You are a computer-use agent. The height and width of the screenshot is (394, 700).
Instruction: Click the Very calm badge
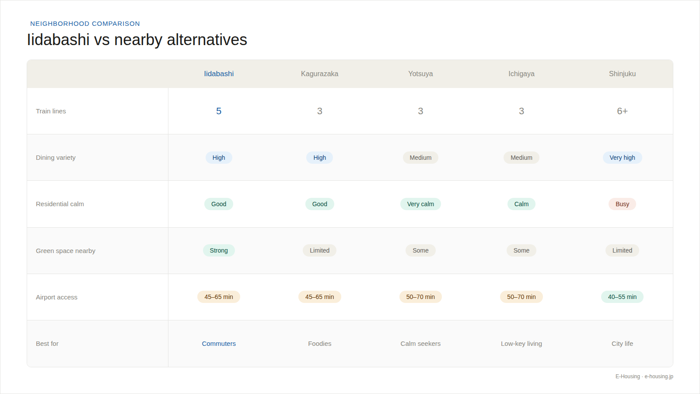coord(420,204)
